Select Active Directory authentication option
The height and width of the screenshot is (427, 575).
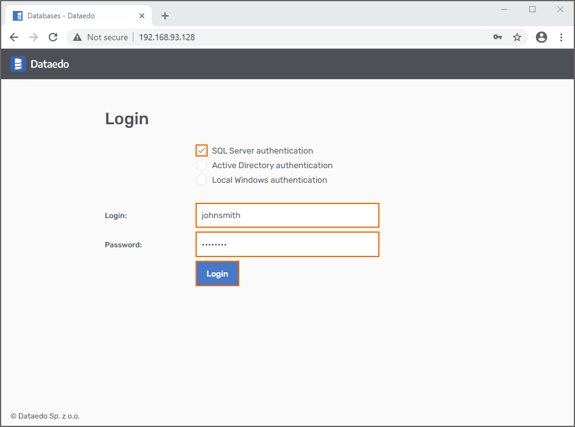pyautogui.click(x=202, y=165)
